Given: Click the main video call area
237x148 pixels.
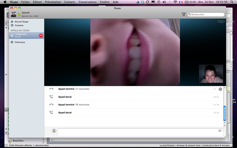Looking at the screenshot, I should click(x=135, y=52).
